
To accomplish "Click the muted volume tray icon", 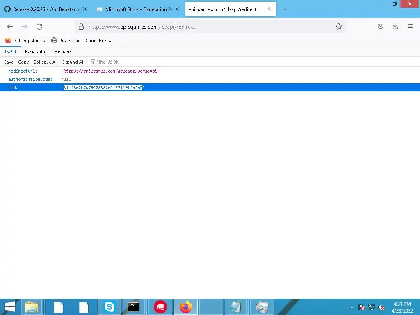I will click(x=381, y=307).
